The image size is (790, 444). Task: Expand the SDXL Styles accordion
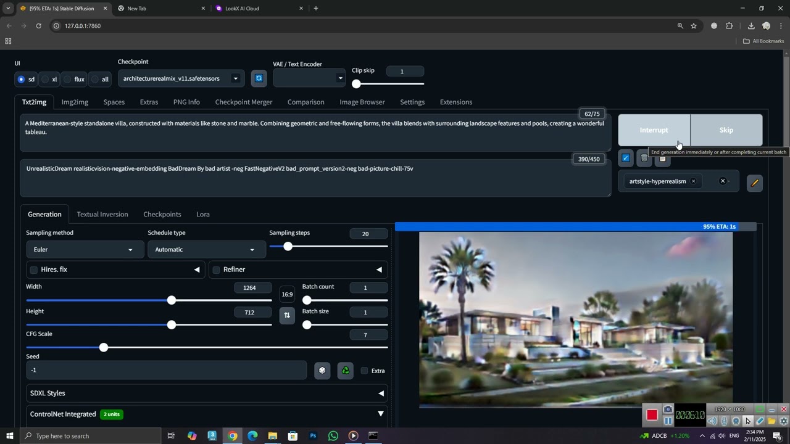[207, 393]
